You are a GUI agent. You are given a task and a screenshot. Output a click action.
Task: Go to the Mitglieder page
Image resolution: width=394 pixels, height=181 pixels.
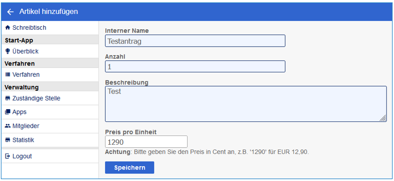(50, 126)
